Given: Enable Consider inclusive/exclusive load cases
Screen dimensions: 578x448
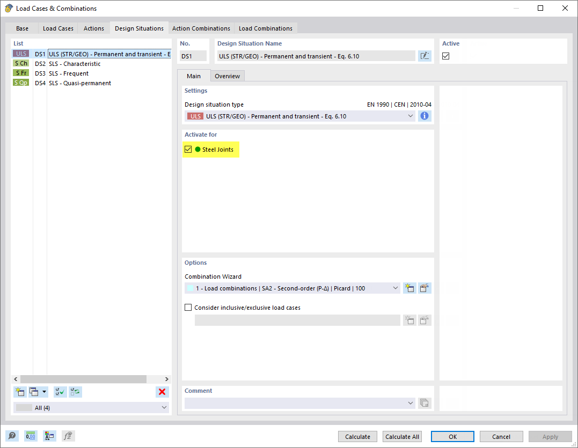Looking at the screenshot, I should pyautogui.click(x=188, y=308).
